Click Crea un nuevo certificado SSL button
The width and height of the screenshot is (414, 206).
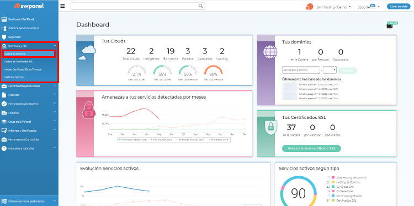tap(311, 148)
